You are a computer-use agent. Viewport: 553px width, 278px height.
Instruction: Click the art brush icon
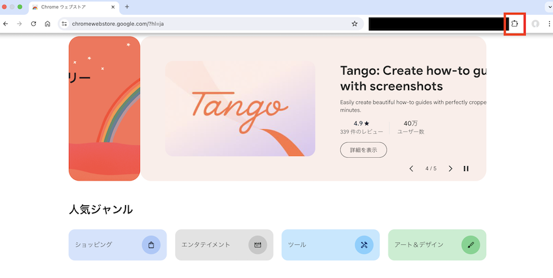(x=471, y=245)
